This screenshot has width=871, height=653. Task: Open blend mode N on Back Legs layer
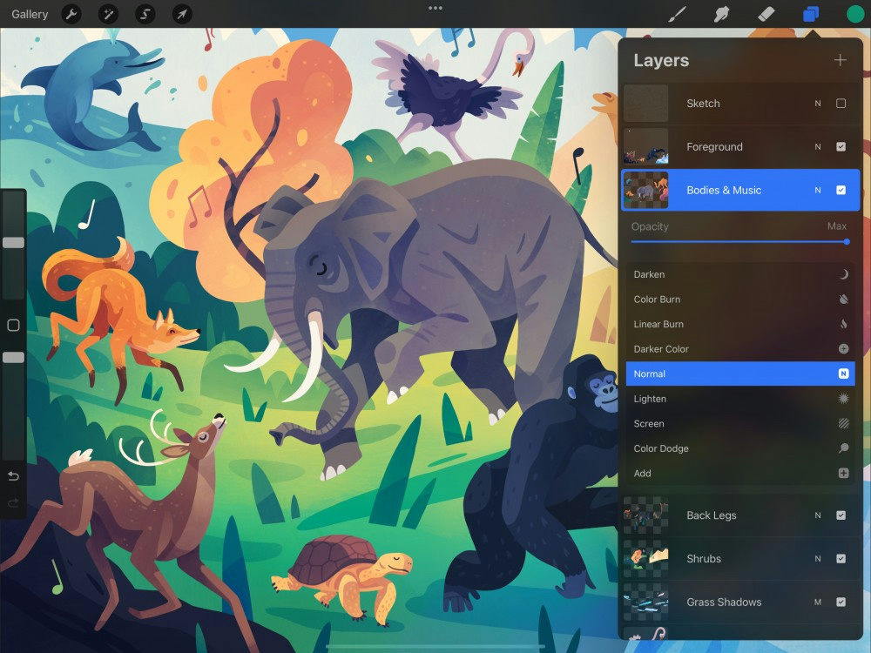click(818, 515)
